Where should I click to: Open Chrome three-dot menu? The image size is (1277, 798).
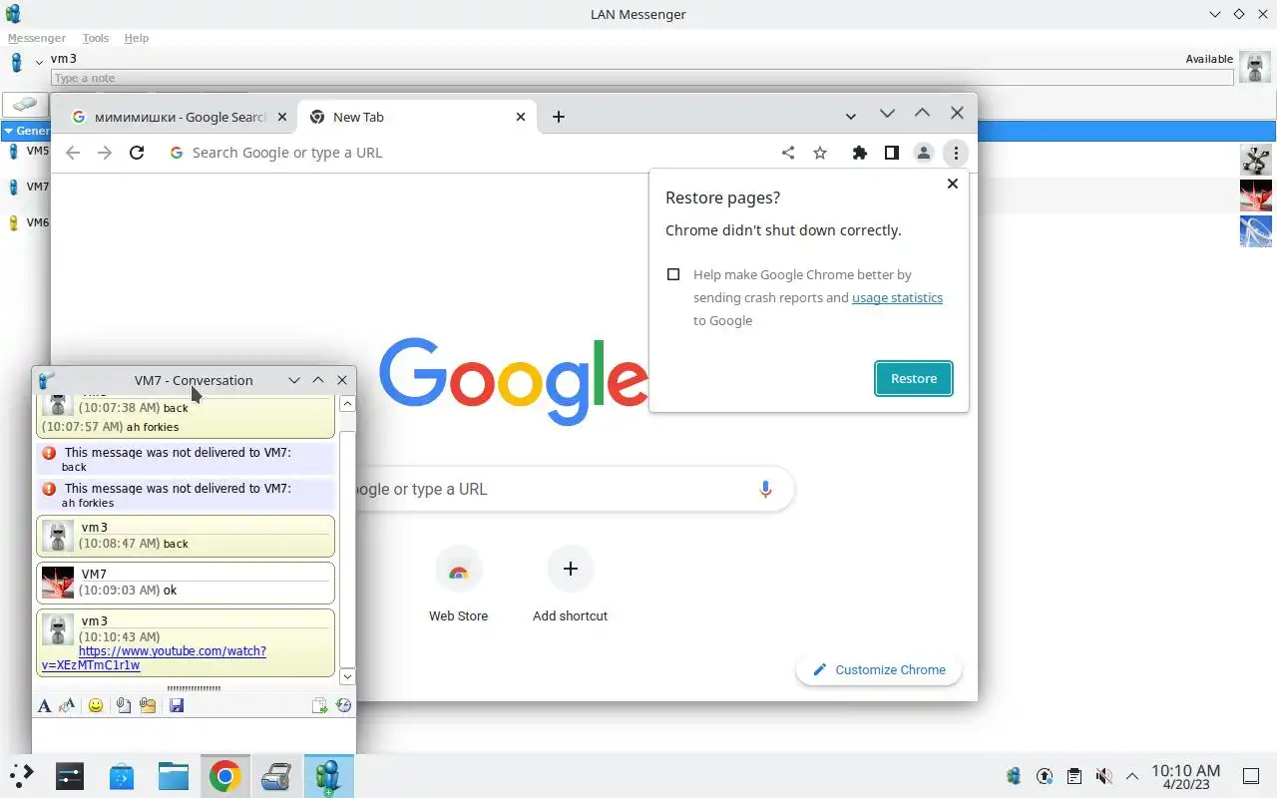click(x=956, y=153)
